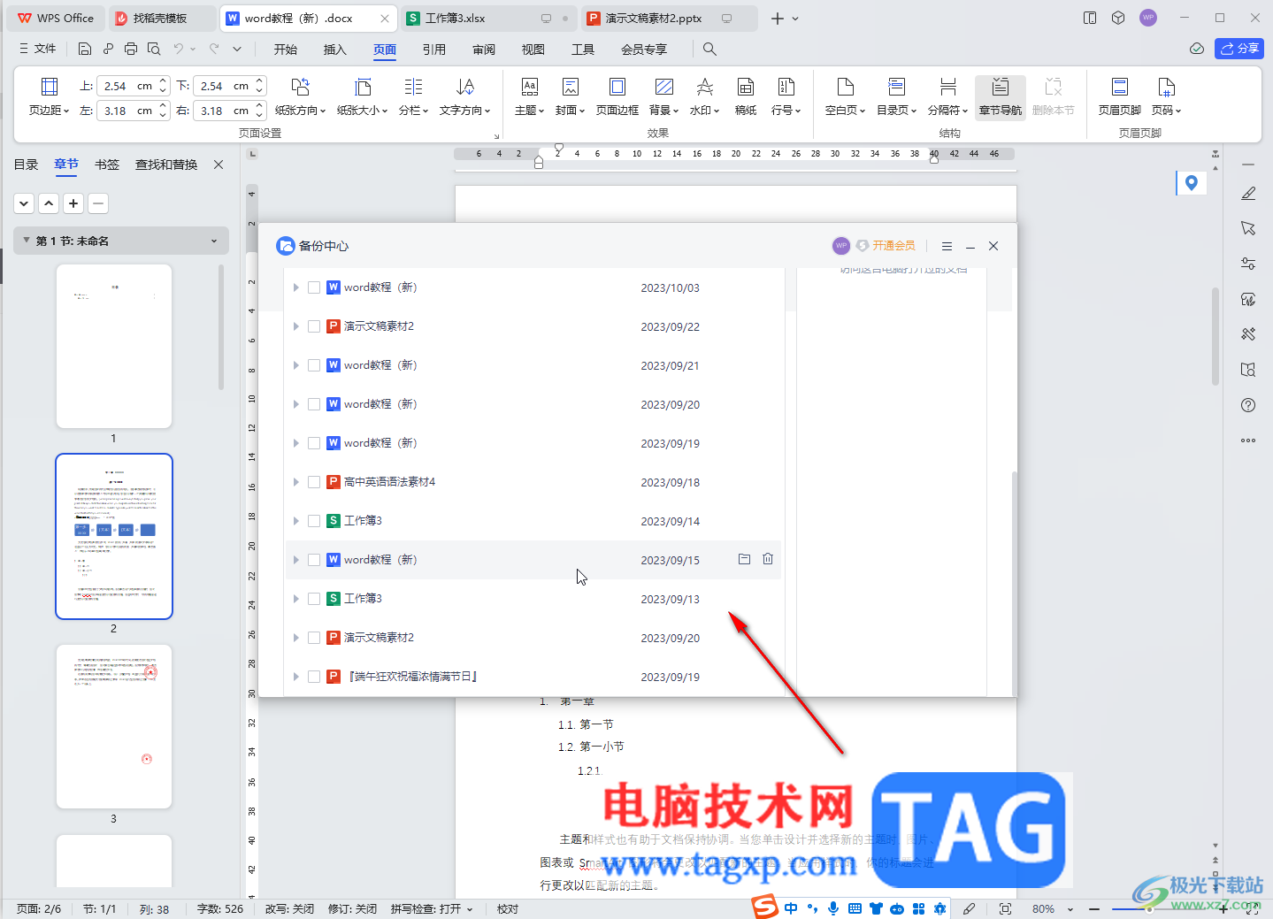Open 查找和替换 in navigation pane
Viewport: 1273px width, 919px height.
[166, 165]
